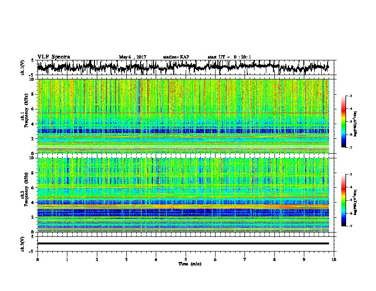This screenshot has width=376, height=291.
Task: Click the time axis tick label "8"
Action: pyautogui.click(x=274, y=260)
